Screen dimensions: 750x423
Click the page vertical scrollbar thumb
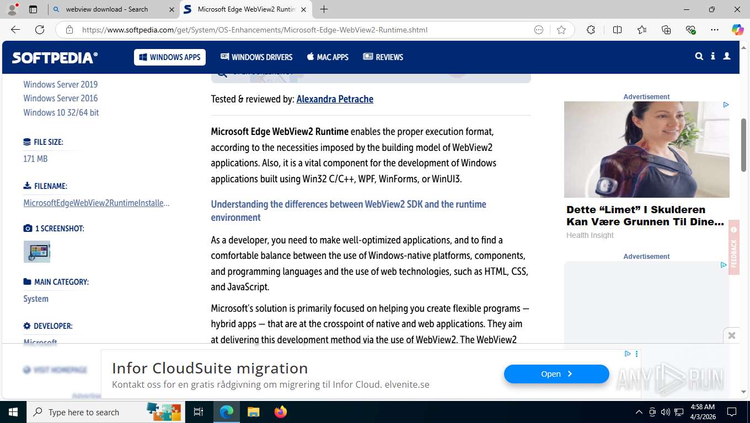click(x=744, y=145)
